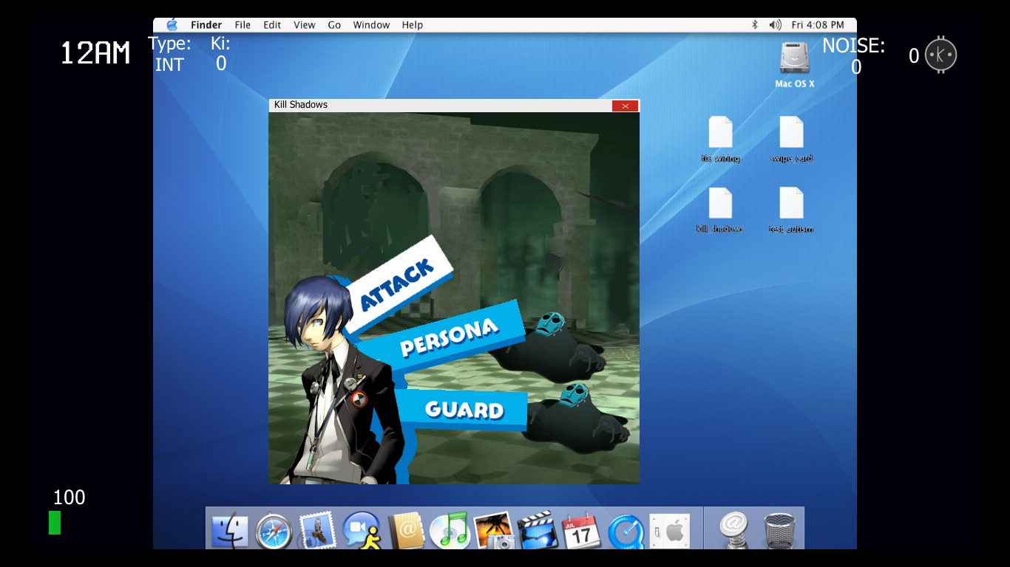This screenshot has height=567, width=1010.
Task: Open the Trash in the dock
Action: point(779,531)
